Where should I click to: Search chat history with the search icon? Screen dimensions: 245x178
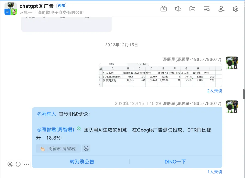(207, 9)
